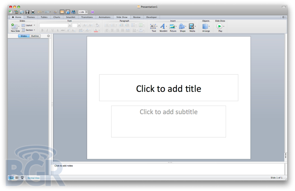Insert Media

click(x=192, y=28)
